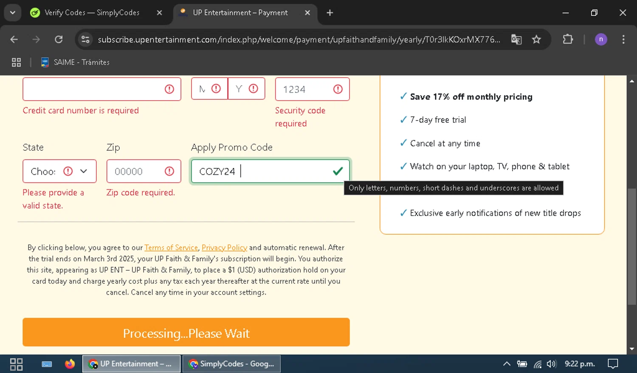Click the expiration month field
Screen dimensions: 637x373
pyautogui.click(x=209, y=89)
